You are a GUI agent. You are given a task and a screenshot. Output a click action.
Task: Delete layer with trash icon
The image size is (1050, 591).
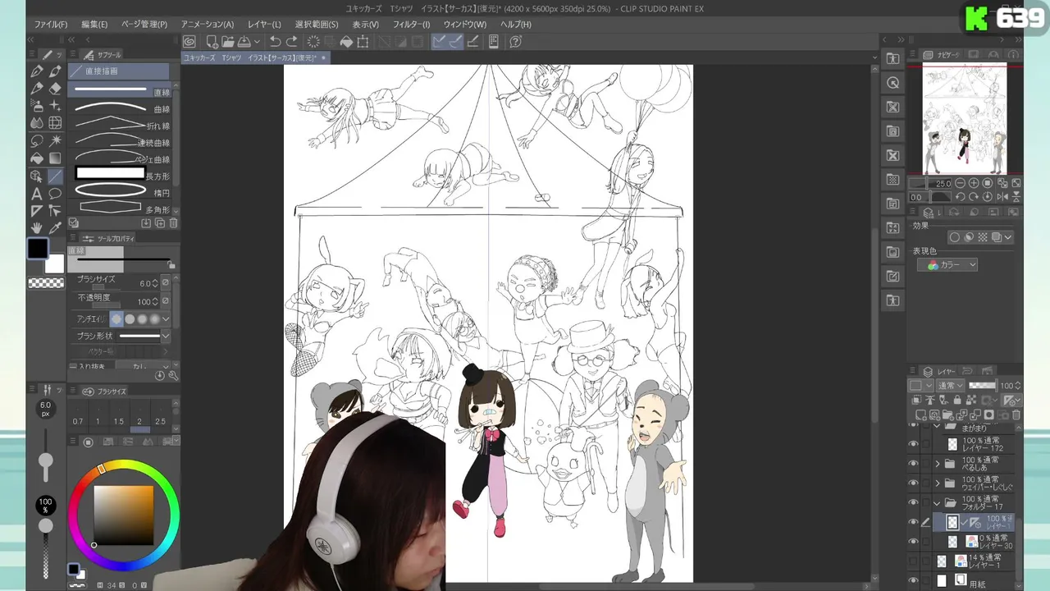1016,415
